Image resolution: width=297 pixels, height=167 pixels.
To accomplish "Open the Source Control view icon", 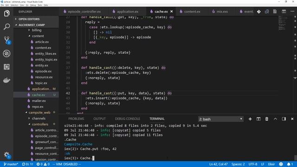I will 7,40.
